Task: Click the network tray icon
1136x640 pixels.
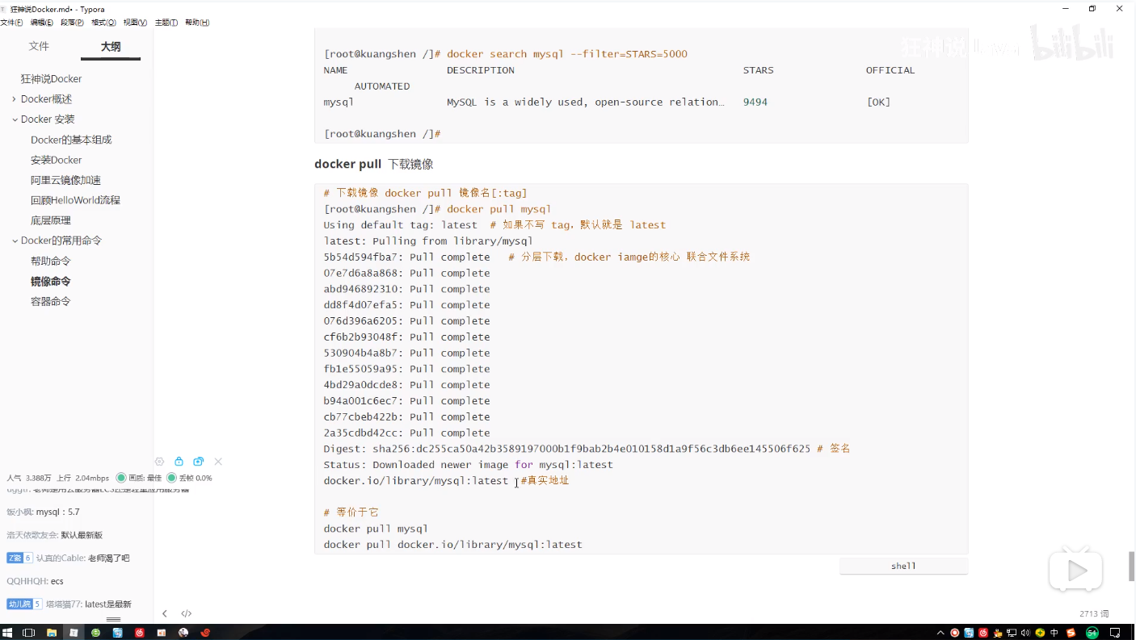Action: click(1012, 633)
